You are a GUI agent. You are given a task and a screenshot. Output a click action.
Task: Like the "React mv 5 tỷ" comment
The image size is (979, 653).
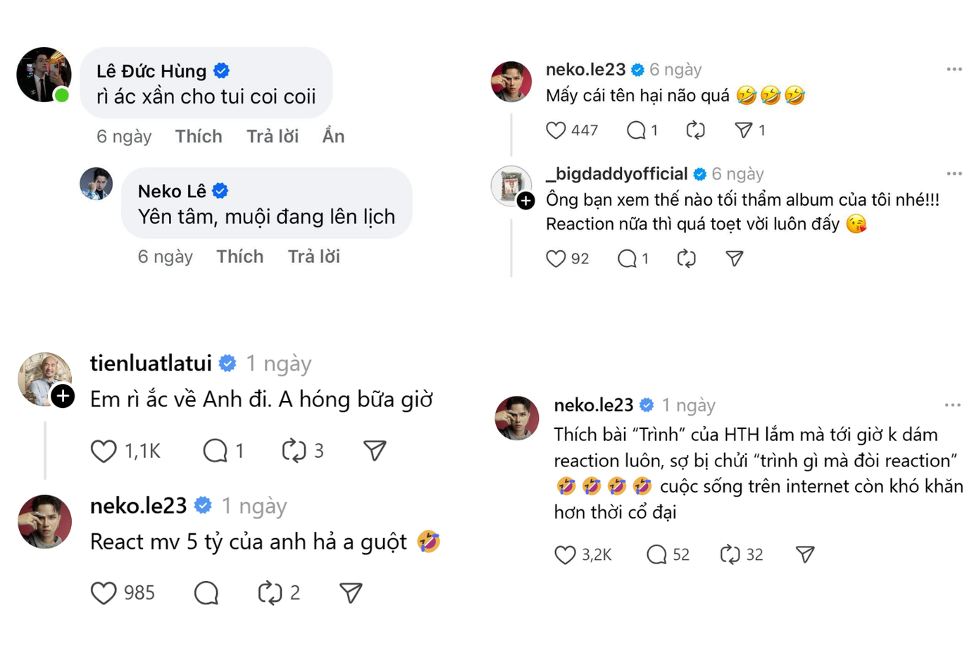[104, 592]
